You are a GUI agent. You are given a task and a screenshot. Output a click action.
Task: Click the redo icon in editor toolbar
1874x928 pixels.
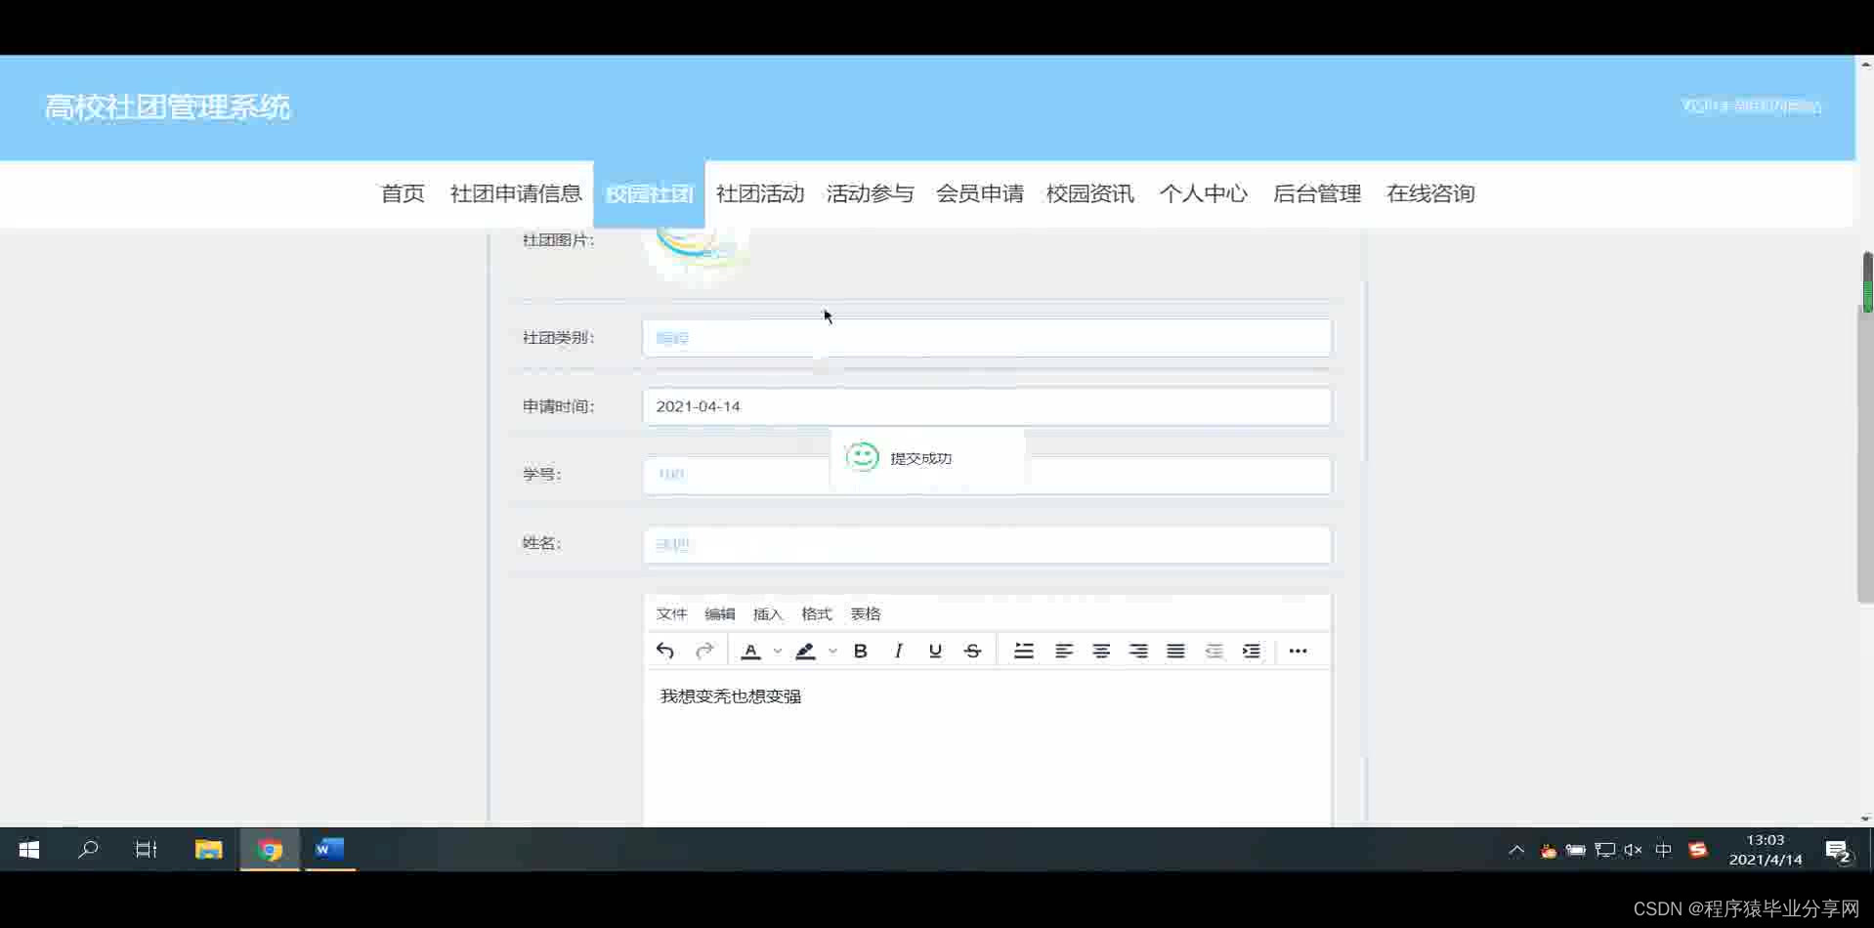[703, 651]
